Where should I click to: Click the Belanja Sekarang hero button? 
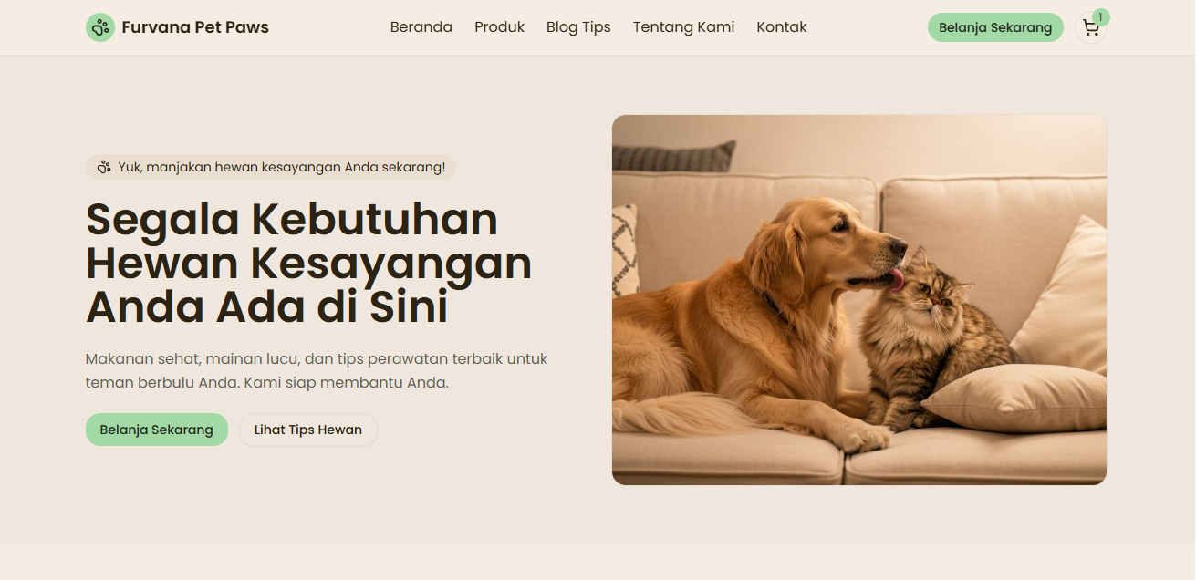click(x=157, y=430)
